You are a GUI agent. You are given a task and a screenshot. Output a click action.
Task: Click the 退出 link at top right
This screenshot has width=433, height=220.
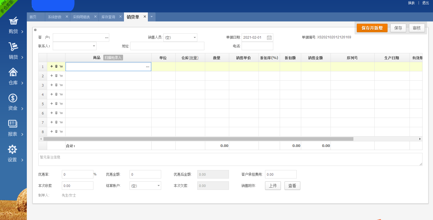(425, 3)
